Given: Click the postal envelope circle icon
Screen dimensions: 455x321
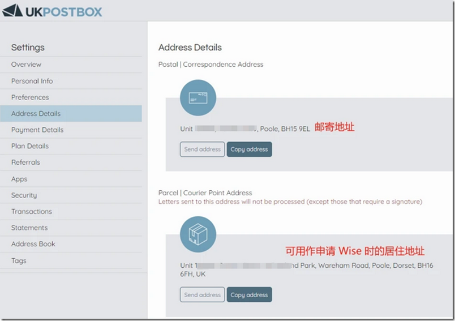Looking at the screenshot, I should coord(198,98).
